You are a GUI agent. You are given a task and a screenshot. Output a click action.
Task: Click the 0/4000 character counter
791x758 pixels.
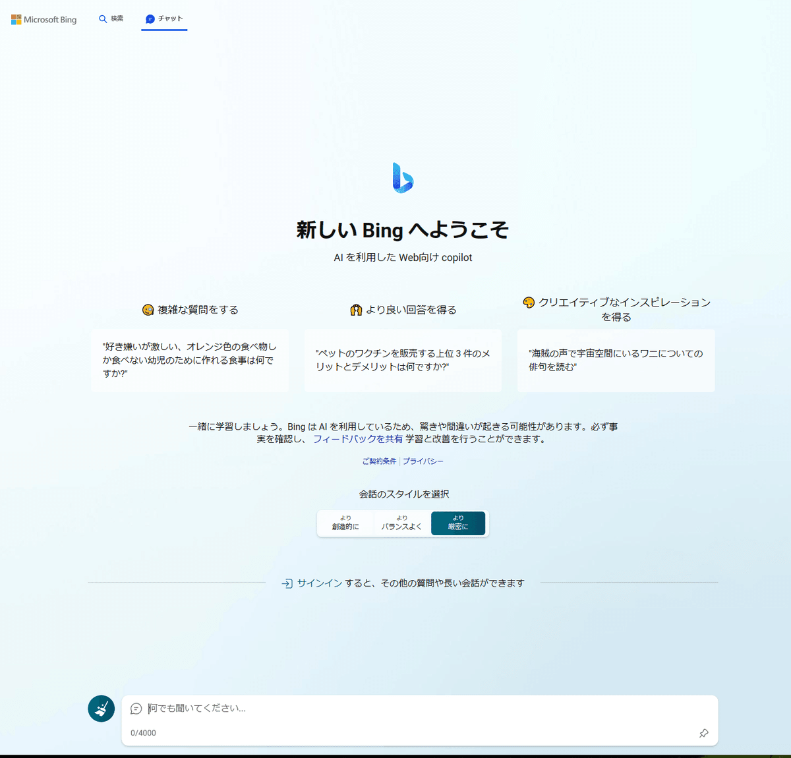pos(143,733)
